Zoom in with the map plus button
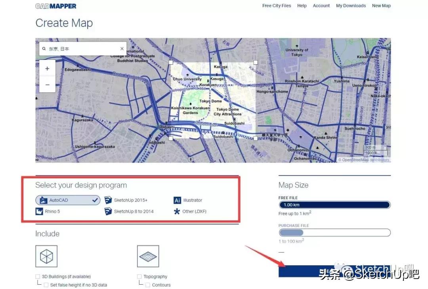428x289 pixels. click(47, 68)
